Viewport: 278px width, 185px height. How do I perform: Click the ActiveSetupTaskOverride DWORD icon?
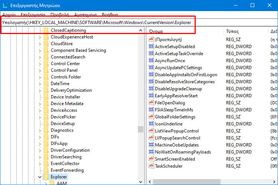coord(151,53)
